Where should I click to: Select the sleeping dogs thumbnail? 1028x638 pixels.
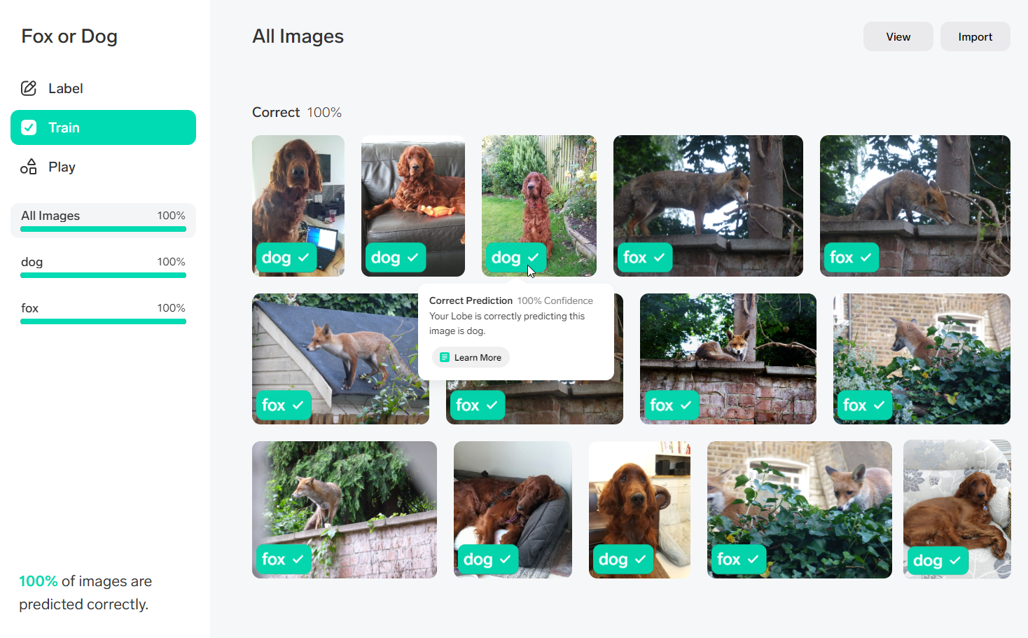[x=513, y=510]
